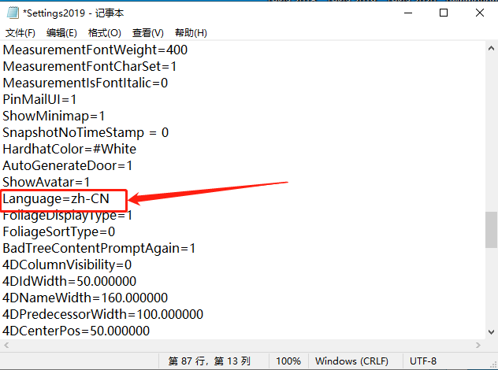Click the line AutoGenerateDoor=1

coord(67,165)
